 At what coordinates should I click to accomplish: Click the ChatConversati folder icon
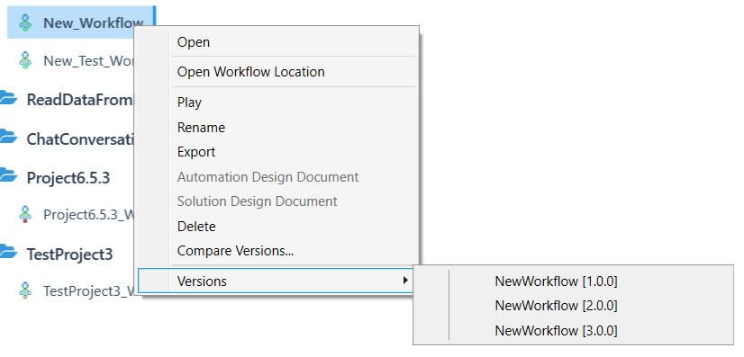click(7, 138)
